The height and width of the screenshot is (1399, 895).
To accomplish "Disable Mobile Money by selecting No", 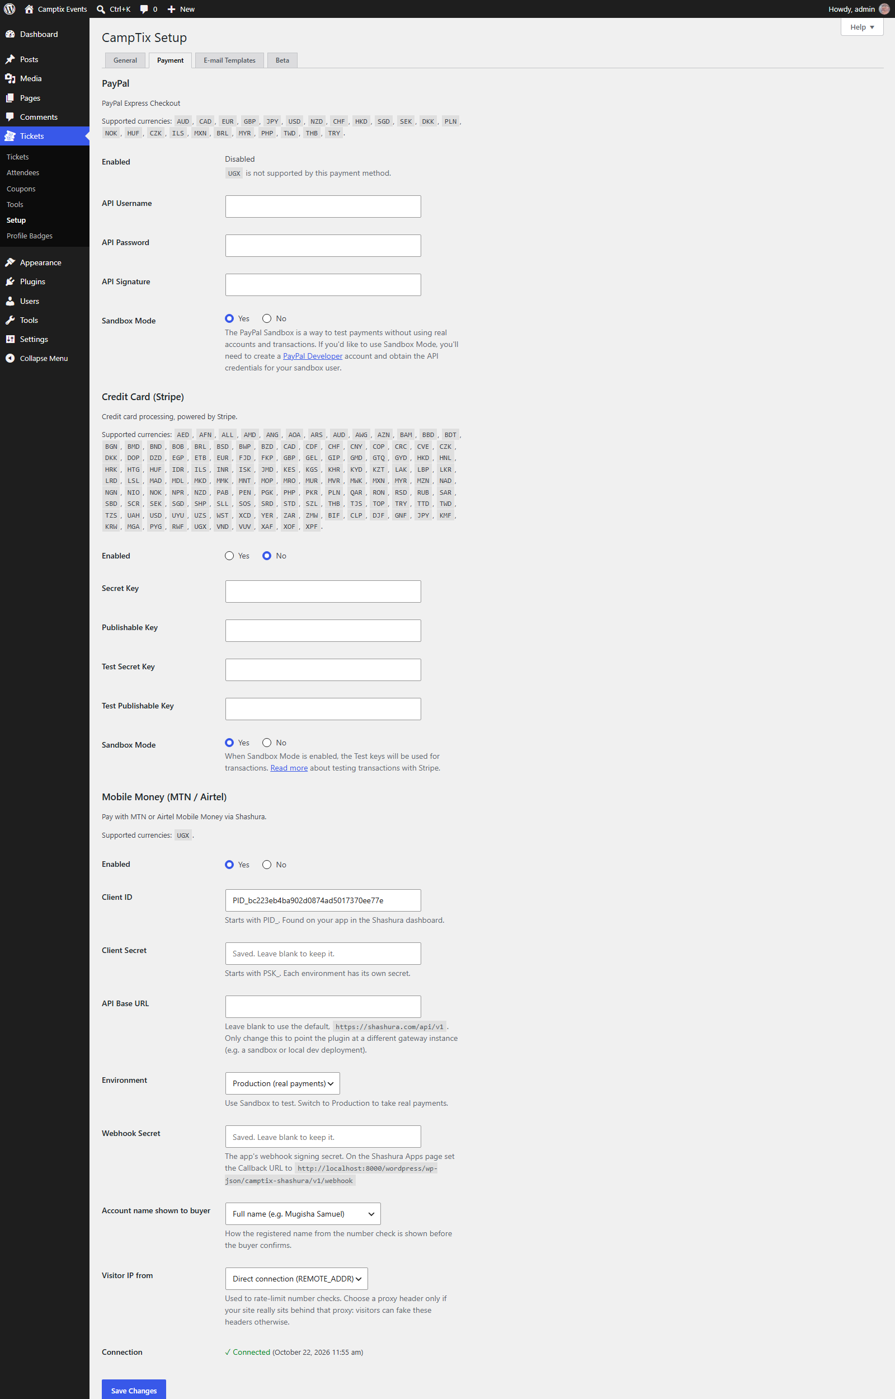I will (267, 865).
